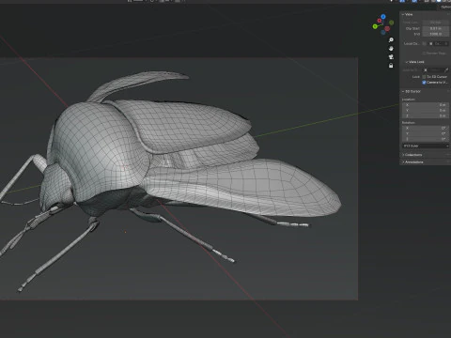Enable Lock To 3D Cursor checkbox
451x338 pixels.
424,77
